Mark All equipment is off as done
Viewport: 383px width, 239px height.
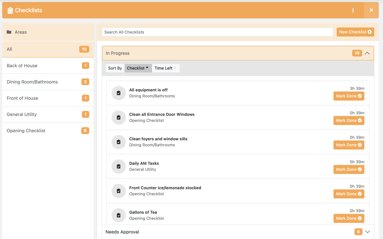pyautogui.click(x=349, y=96)
